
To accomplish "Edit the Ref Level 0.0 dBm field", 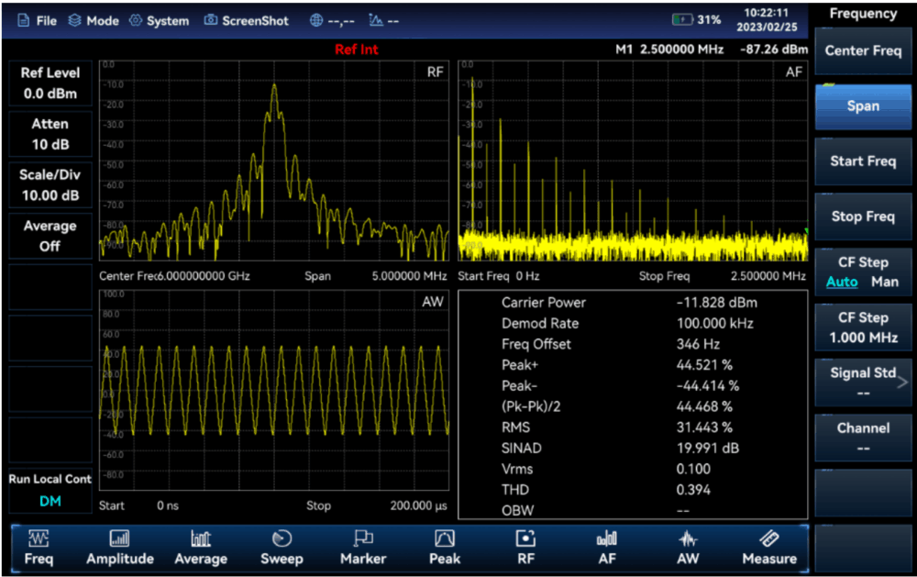I will pos(50,83).
